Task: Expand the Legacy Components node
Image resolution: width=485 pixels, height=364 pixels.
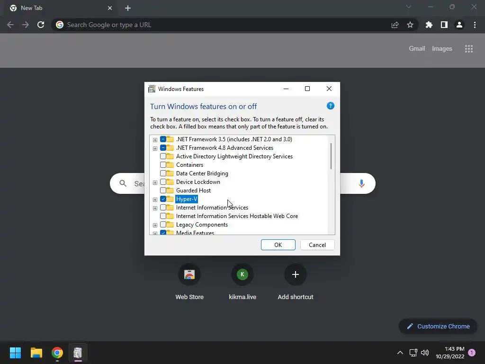Action: pyautogui.click(x=155, y=225)
